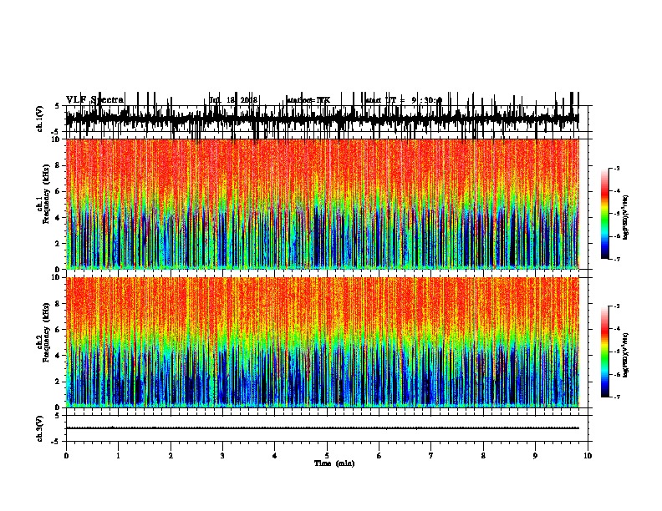662x511 pixels.
Task: Click the ch.1 "Frequency (kHz)" axis label
Action: [x=46, y=194]
